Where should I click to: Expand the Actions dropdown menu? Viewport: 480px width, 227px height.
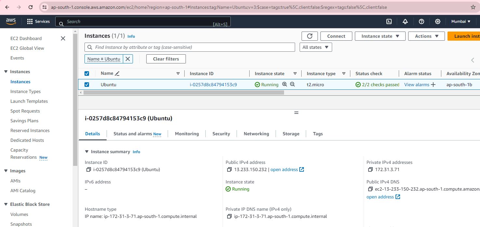coord(427,36)
